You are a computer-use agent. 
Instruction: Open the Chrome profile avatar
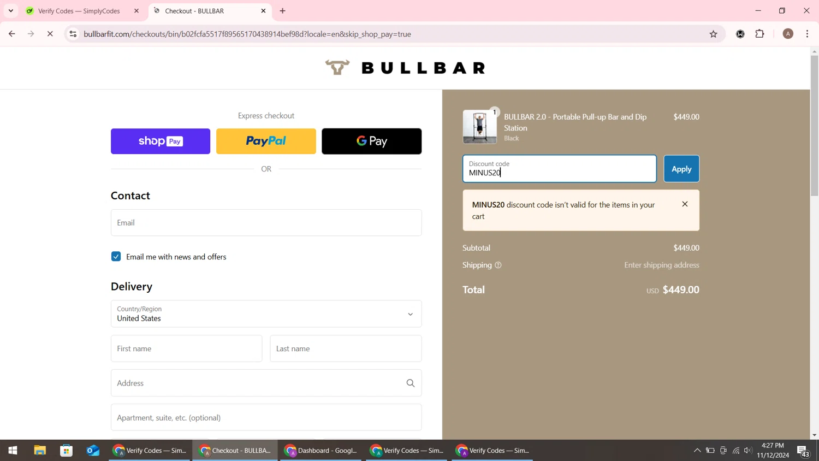788,34
